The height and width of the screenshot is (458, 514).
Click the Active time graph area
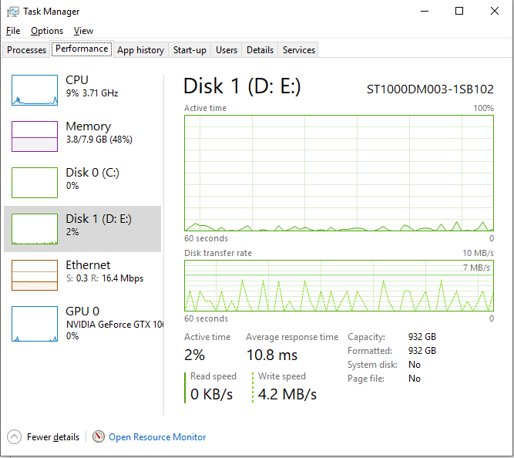(339, 173)
